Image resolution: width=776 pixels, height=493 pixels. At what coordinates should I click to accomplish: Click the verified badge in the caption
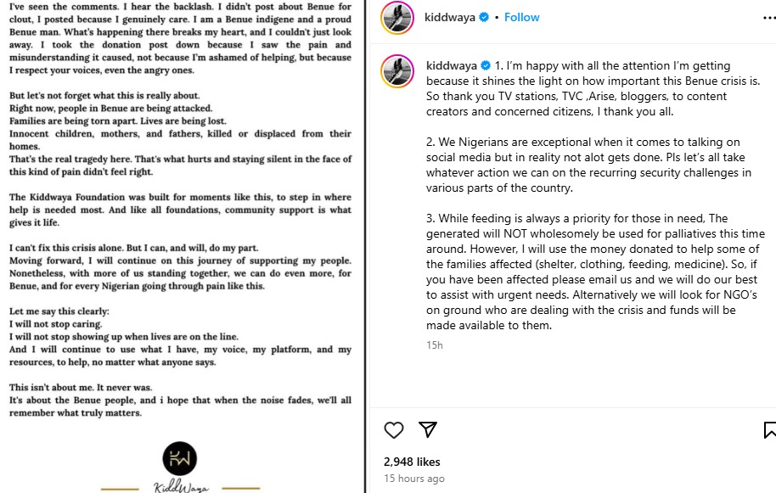point(486,65)
